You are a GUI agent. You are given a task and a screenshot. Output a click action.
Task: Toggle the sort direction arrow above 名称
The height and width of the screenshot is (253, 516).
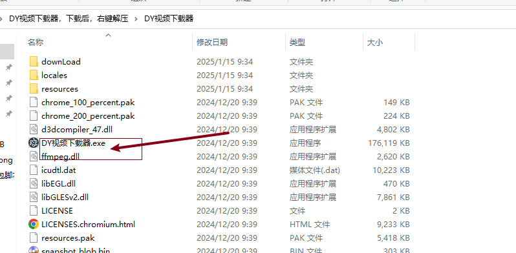tap(108, 35)
